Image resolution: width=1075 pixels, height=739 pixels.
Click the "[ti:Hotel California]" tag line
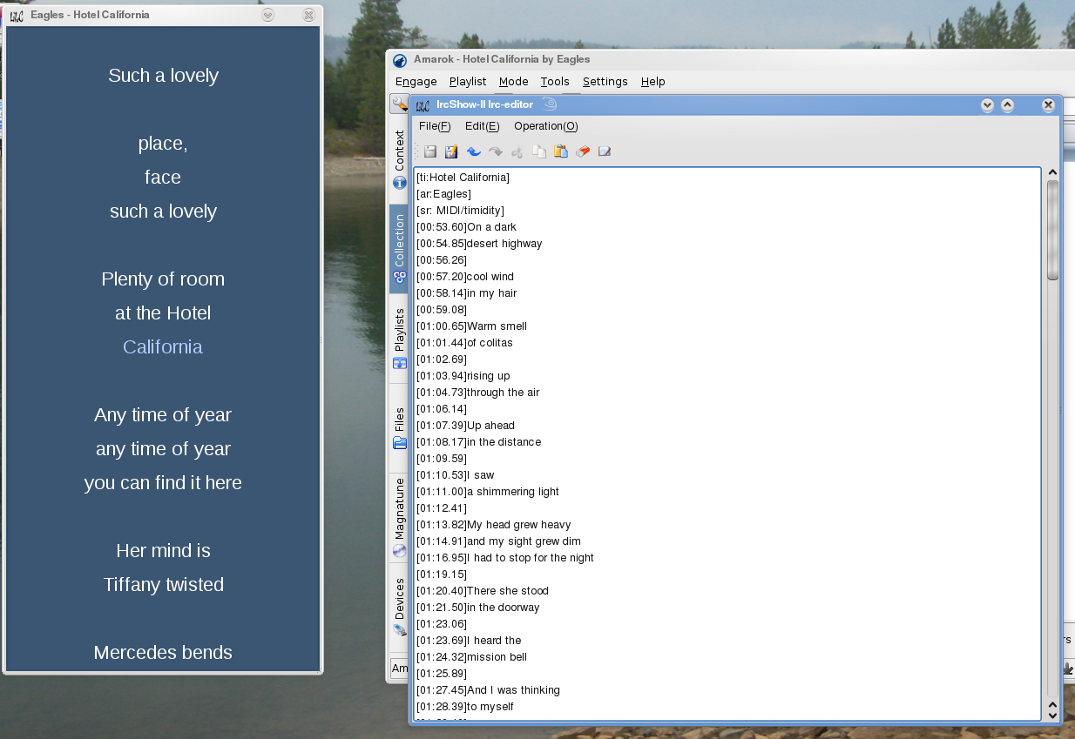click(x=463, y=178)
